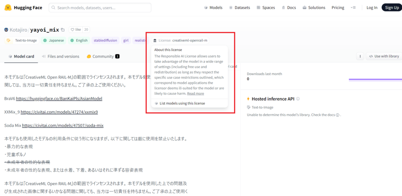Click the license building icon
Screen dimensions: 402x196
click(x=155, y=40)
